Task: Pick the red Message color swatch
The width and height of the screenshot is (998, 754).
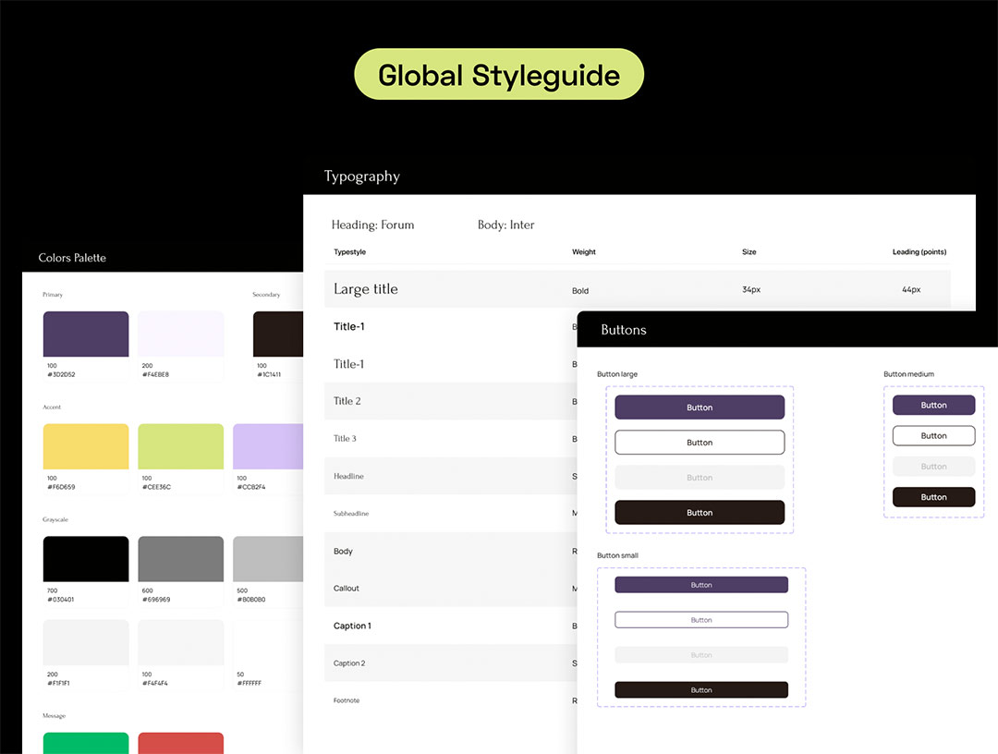Action: pyautogui.click(x=181, y=743)
